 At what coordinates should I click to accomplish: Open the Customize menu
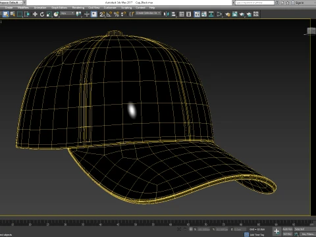tap(110, 7)
